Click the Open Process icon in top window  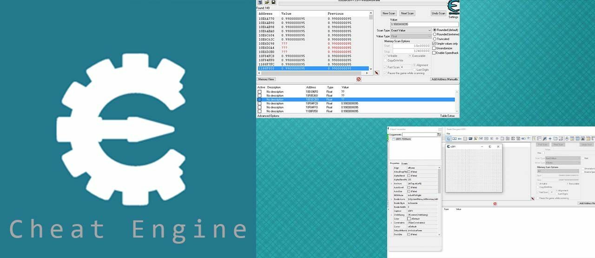pyautogui.click(x=260, y=2)
